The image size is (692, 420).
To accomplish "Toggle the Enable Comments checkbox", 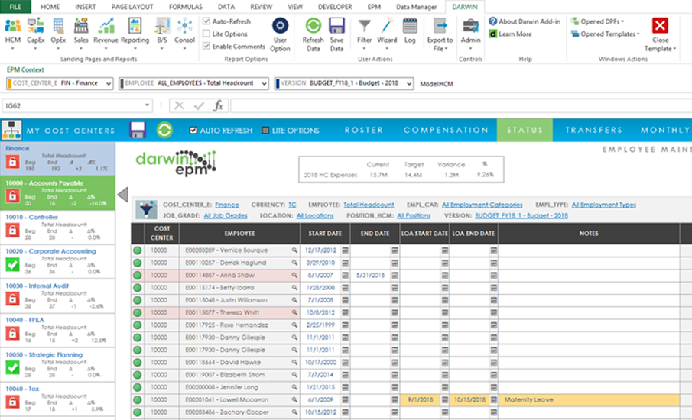I will point(206,46).
